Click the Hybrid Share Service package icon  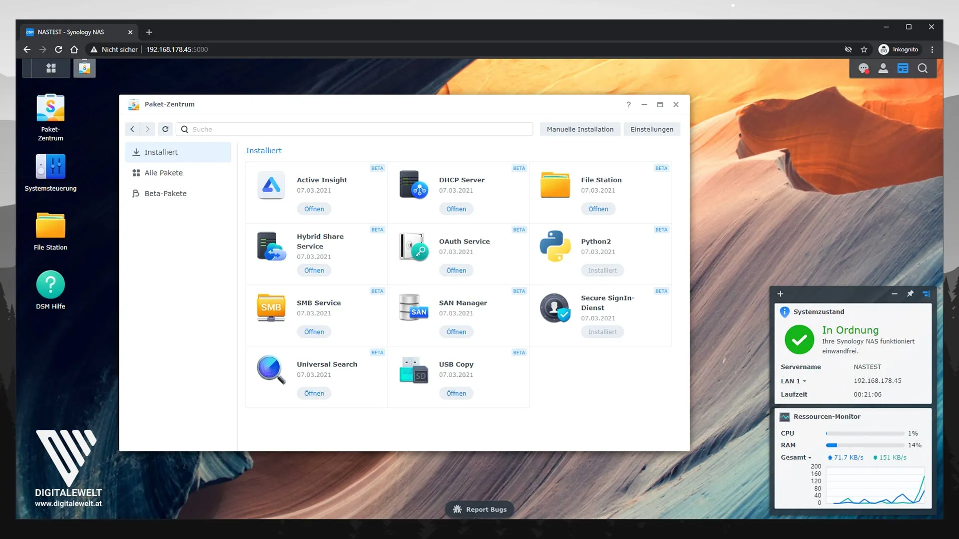tap(271, 246)
